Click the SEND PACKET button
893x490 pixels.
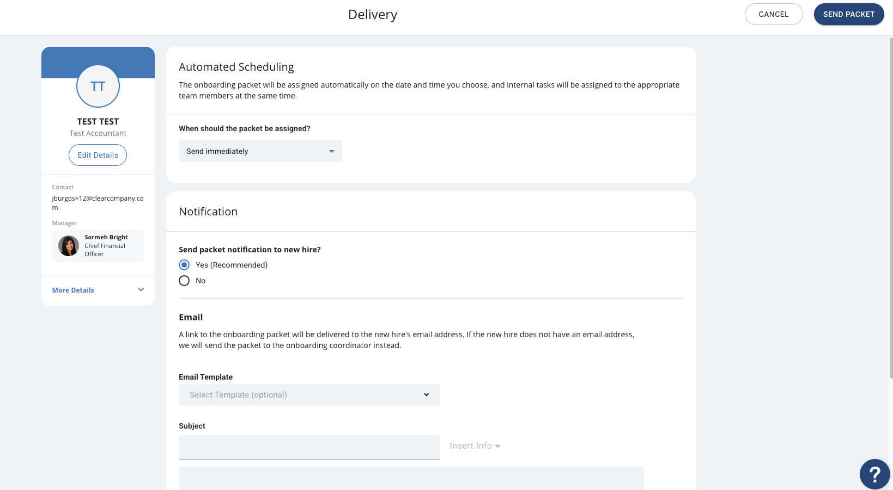coord(849,14)
